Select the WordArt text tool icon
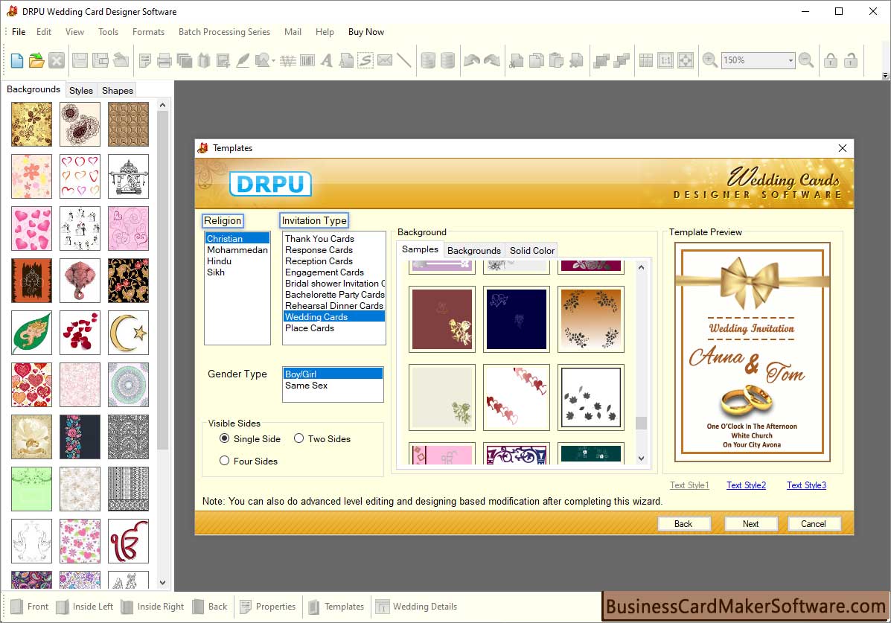The image size is (891, 623). tap(288, 60)
